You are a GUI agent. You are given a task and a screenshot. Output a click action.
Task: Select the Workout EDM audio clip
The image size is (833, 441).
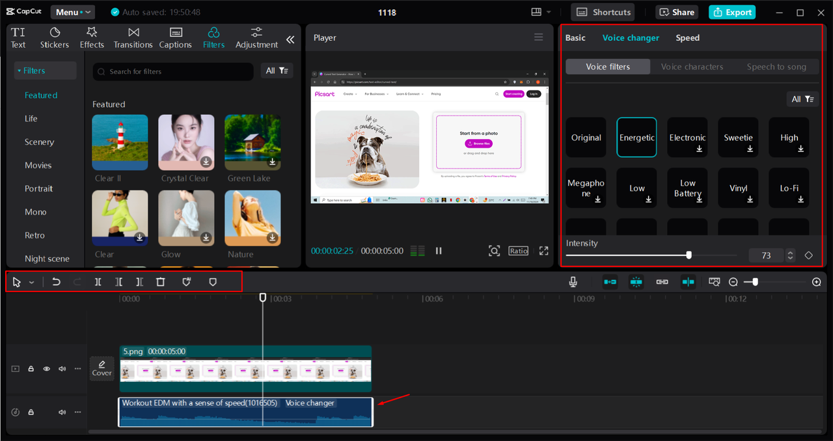pyautogui.click(x=245, y=412)
